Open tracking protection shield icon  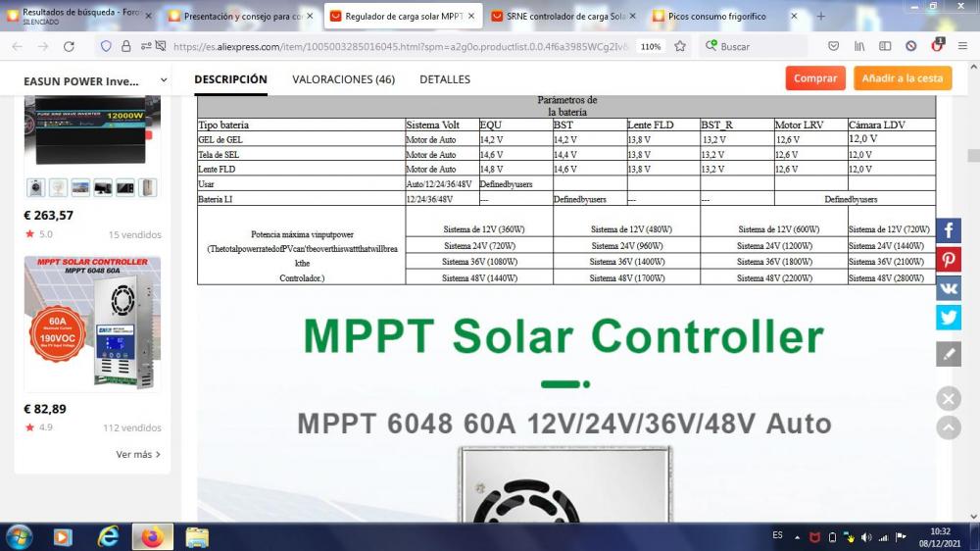tap(106, 46)
